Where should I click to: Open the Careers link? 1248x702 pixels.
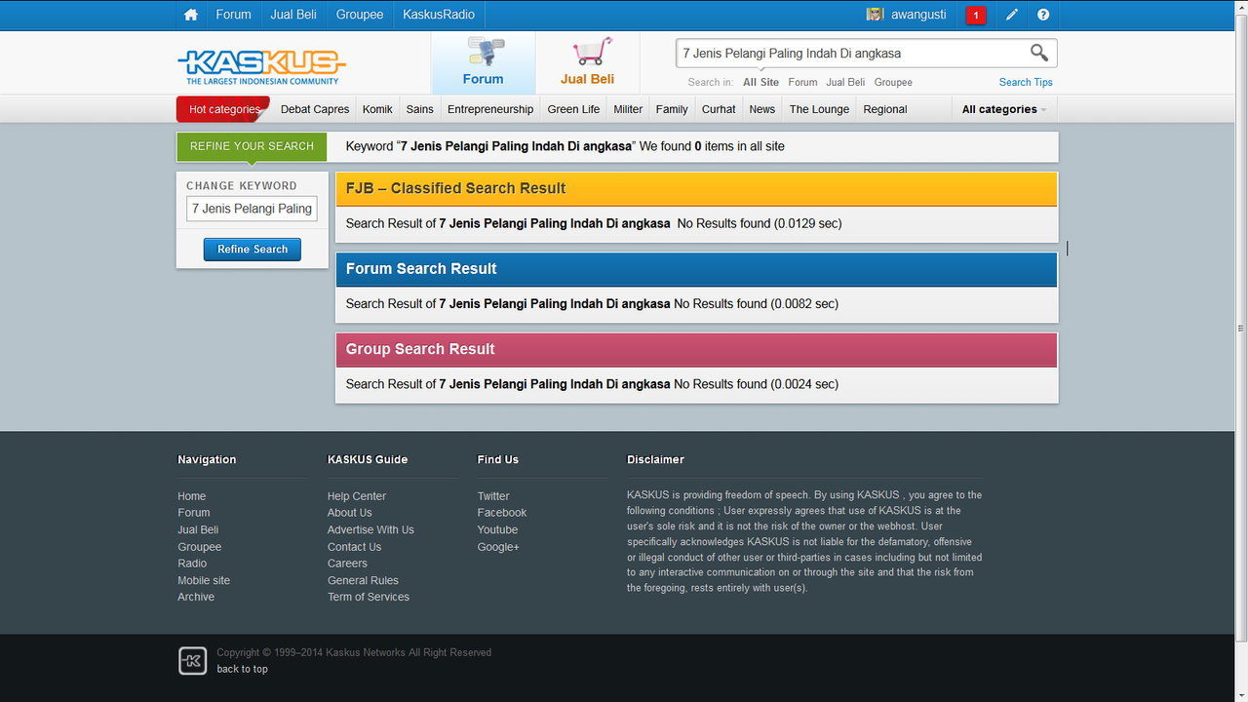pos(347,564)
